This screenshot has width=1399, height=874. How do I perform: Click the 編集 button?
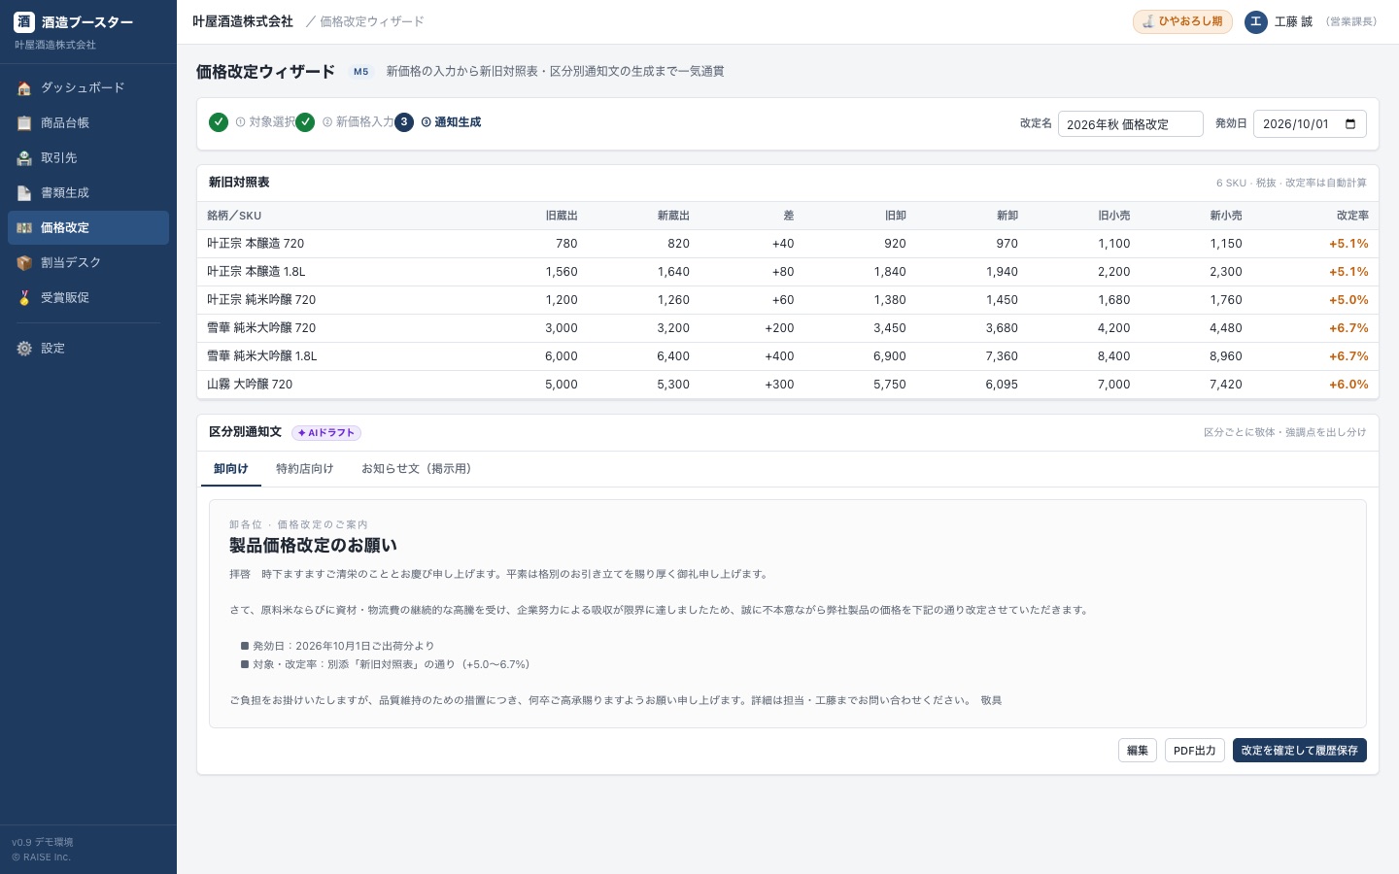(1138, 751)
